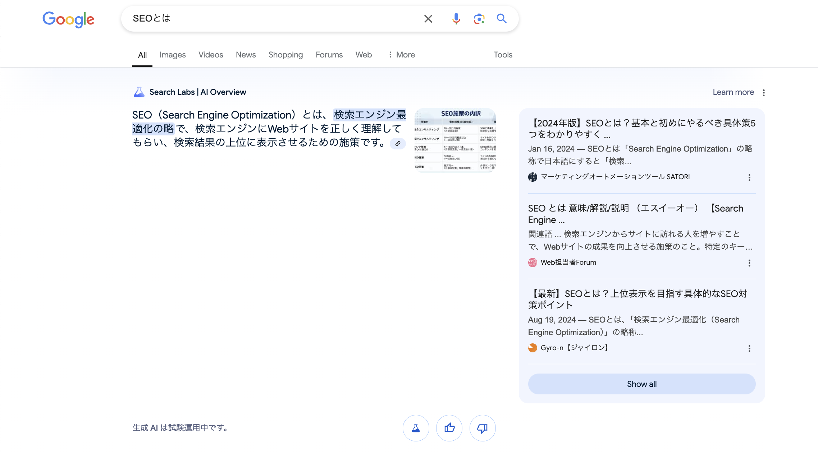
Task: Click the search magnifier icon
Action: tap(502, 18)
